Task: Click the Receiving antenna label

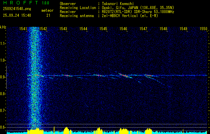Action: (x=77, y=16)
